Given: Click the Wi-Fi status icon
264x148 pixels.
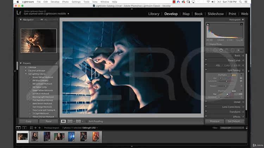Looking at the screenshot, I should point(208,2).
